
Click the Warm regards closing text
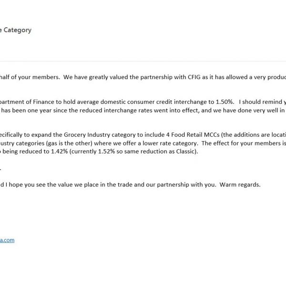coord(240,184)
